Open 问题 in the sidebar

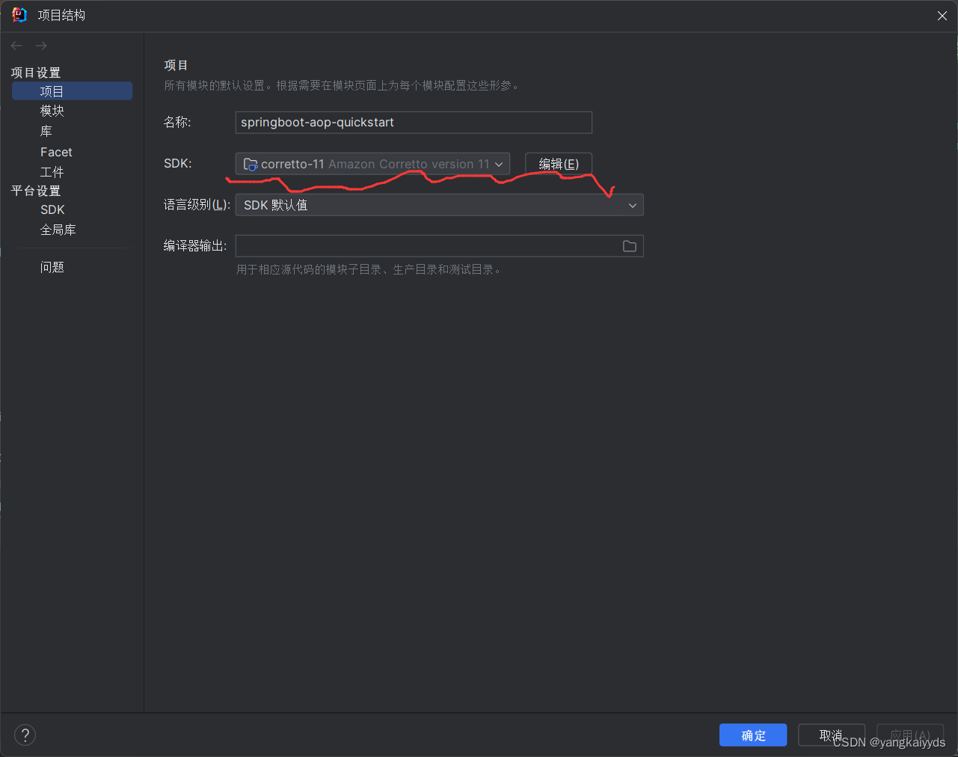[x=52, y=267]
